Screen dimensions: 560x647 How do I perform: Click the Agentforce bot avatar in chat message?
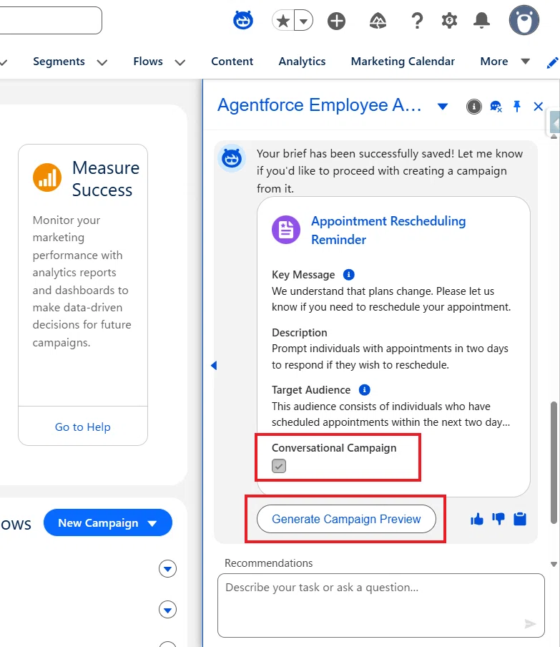(x=232, y=158)
